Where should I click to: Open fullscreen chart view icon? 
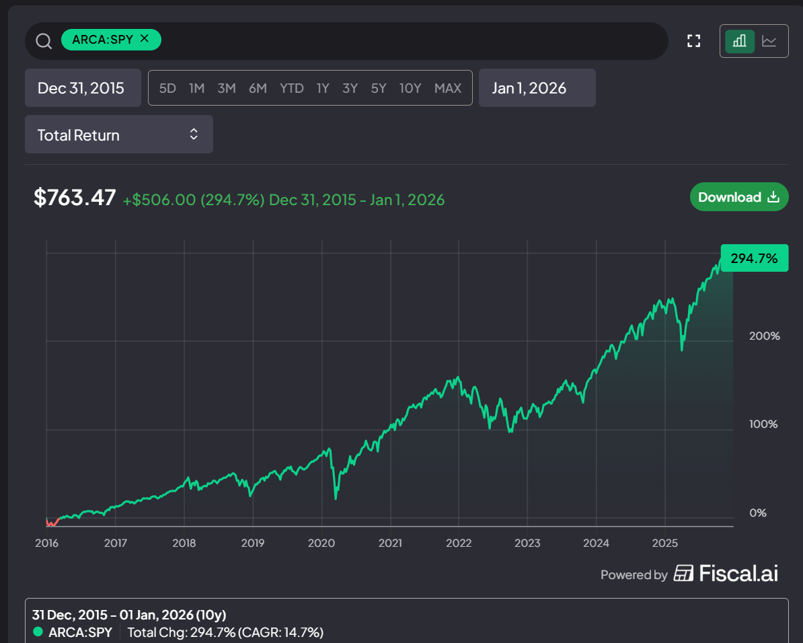click(x=693, y=41)
